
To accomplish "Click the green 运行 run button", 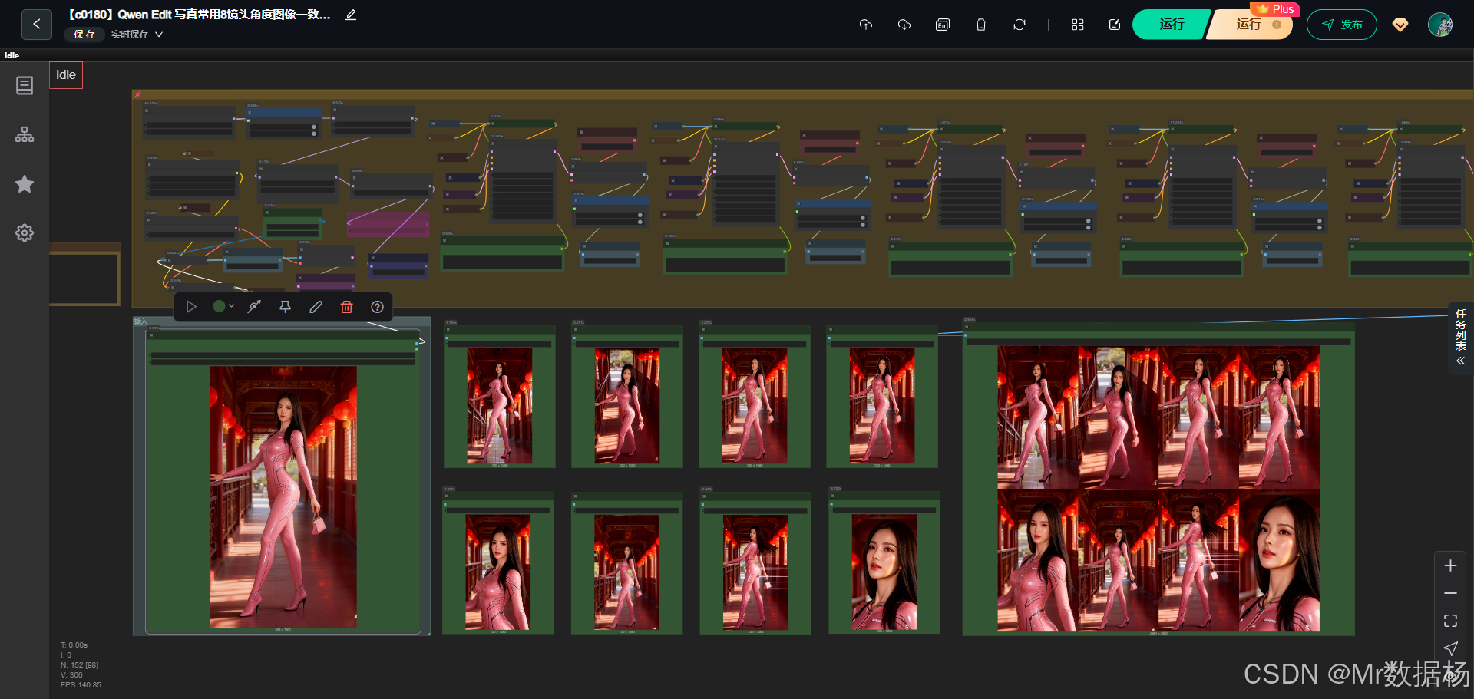I will pyautogui.click(x=1172, y=25).
